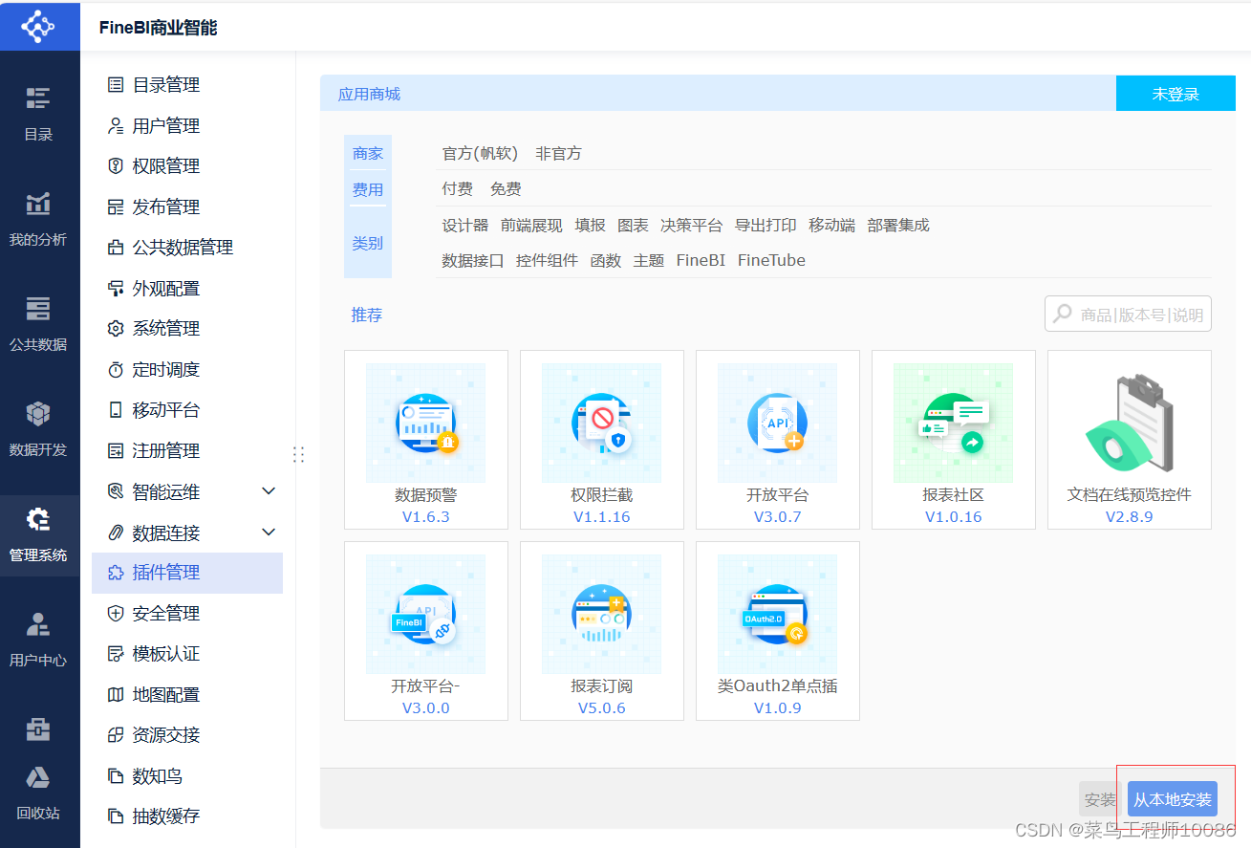This screenshot has height=848, width=1251.
Task: Open 目录管理 menu entry
Action: pyautogui.click(x=187, y=85)
